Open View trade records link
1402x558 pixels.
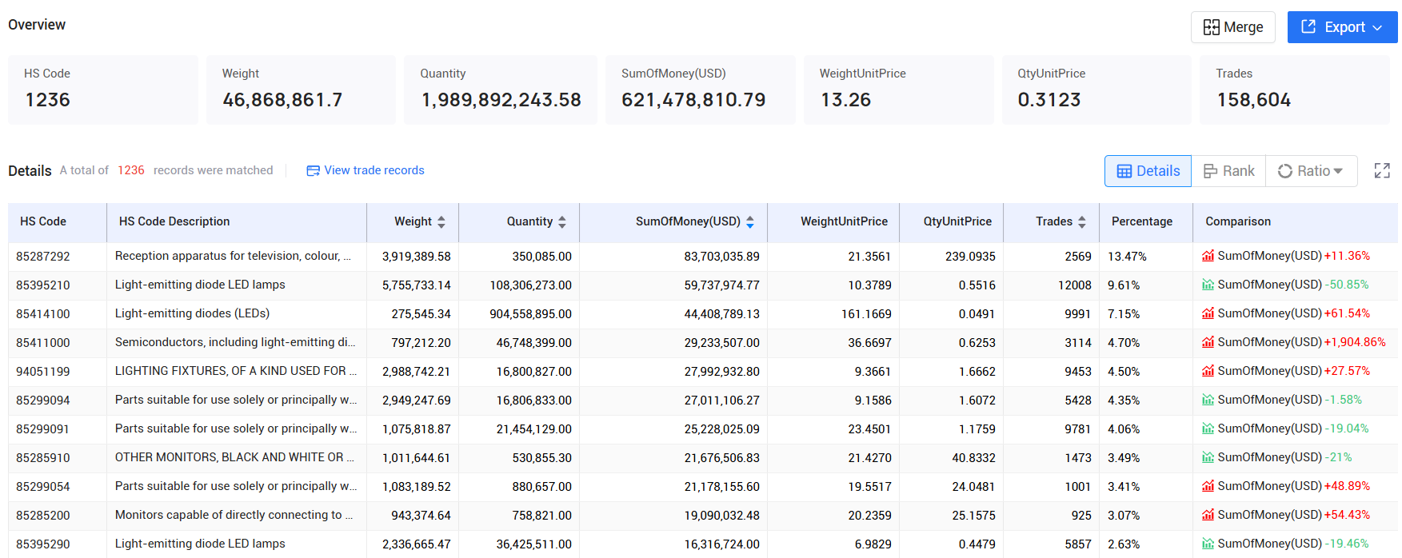(x=365, y=170)
